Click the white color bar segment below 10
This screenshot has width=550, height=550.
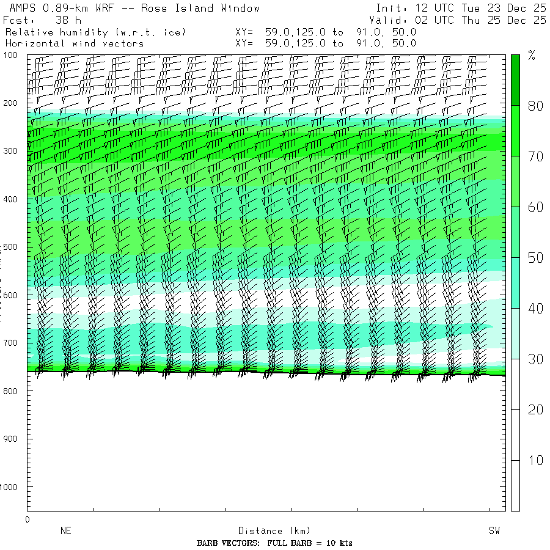[515, 485]
